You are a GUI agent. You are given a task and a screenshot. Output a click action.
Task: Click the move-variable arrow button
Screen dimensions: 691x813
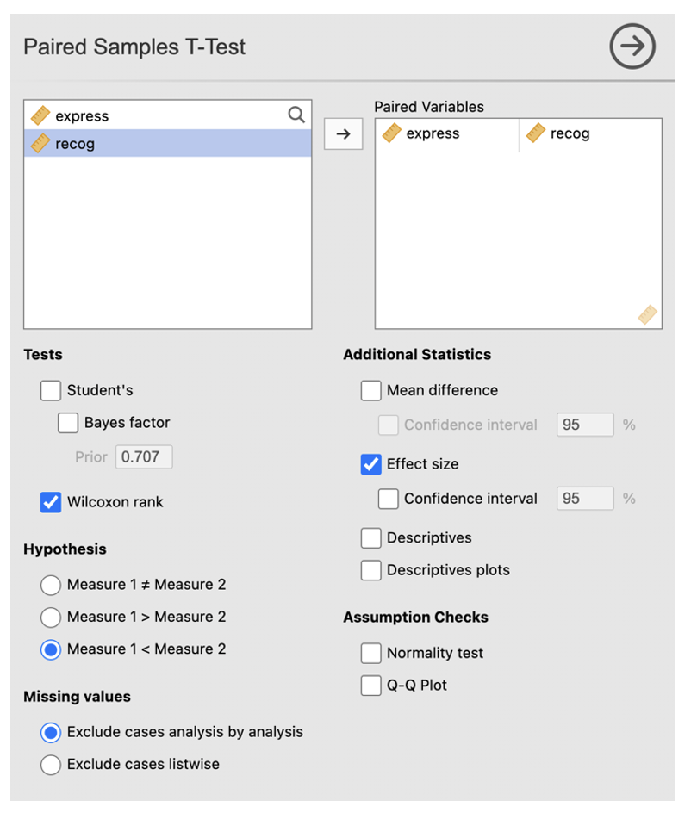(343, 134)
